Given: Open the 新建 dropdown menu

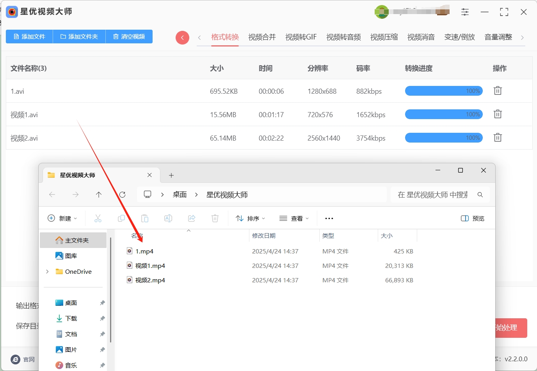Looking at the screenshot, I should tap(62, 218).
